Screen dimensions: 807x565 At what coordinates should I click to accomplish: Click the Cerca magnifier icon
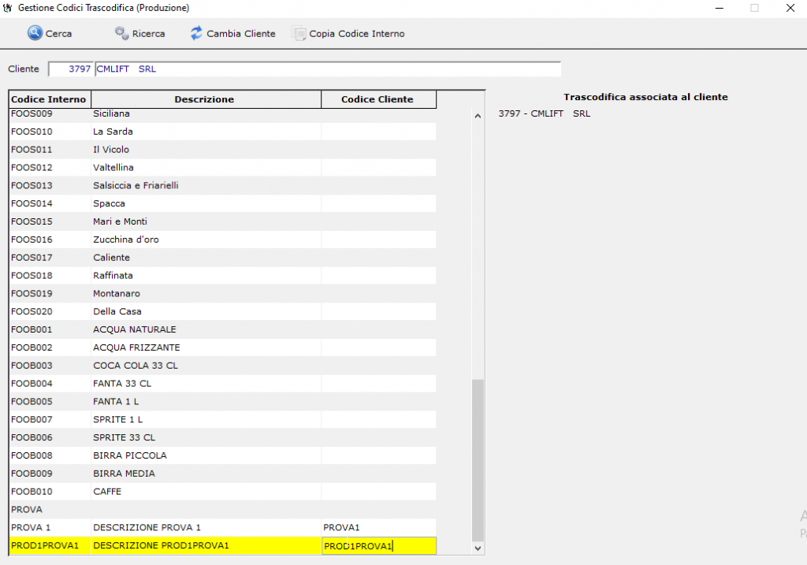tap(35, 33)
